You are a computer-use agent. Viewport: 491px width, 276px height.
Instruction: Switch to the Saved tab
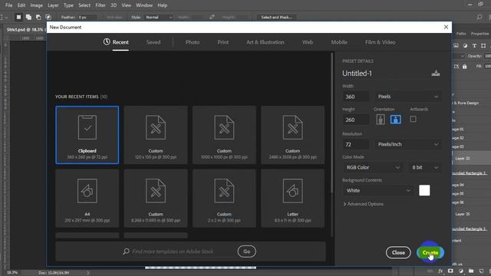(153, 42)
